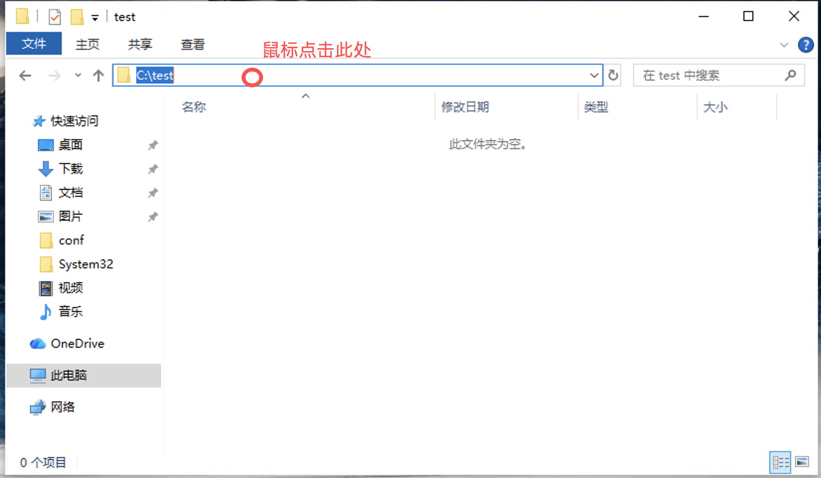Image resolution: width=821 pixels, height=478 pixels.
Task: Open Customize Quick Access Toolbar dropdown
Action: [95, 18]
